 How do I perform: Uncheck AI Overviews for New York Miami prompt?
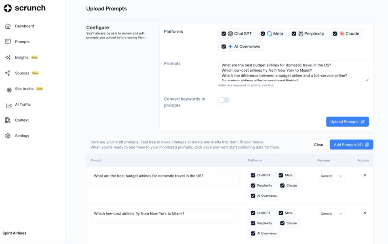coord(253,234)
